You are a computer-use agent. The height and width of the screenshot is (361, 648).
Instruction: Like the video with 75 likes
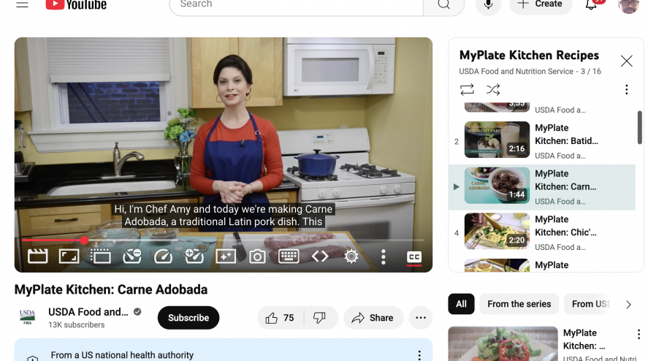pos(281,318)
